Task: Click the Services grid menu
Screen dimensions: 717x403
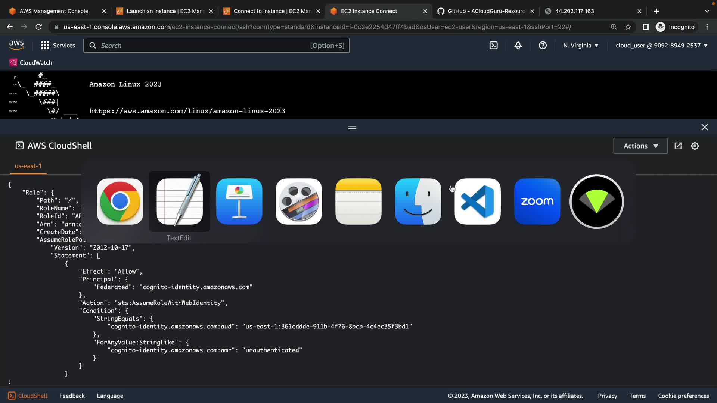Action: tap(58, 45)
